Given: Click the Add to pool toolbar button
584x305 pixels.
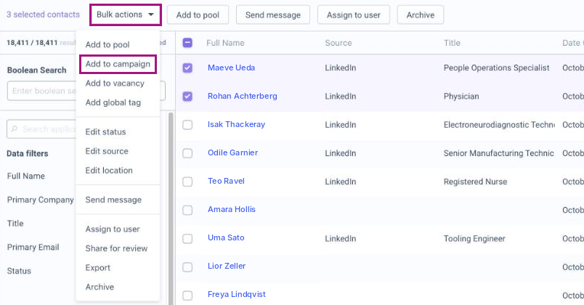Looking at the screenshot, I should click(198, 15).
